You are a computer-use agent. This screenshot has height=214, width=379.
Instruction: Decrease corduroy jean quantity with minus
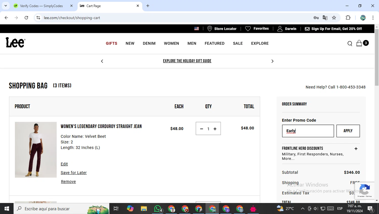tap(202, 129)
